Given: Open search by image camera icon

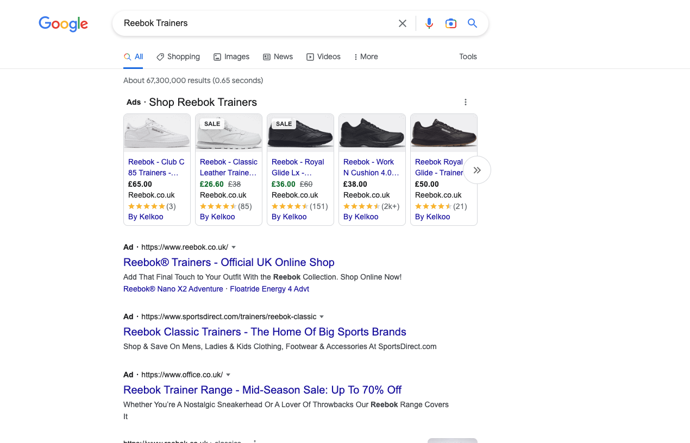Looking at the screenshot, I should click(x=451, y=23).
